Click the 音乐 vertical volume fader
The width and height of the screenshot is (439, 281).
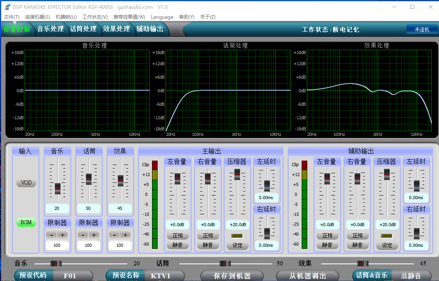pos(58,189)
